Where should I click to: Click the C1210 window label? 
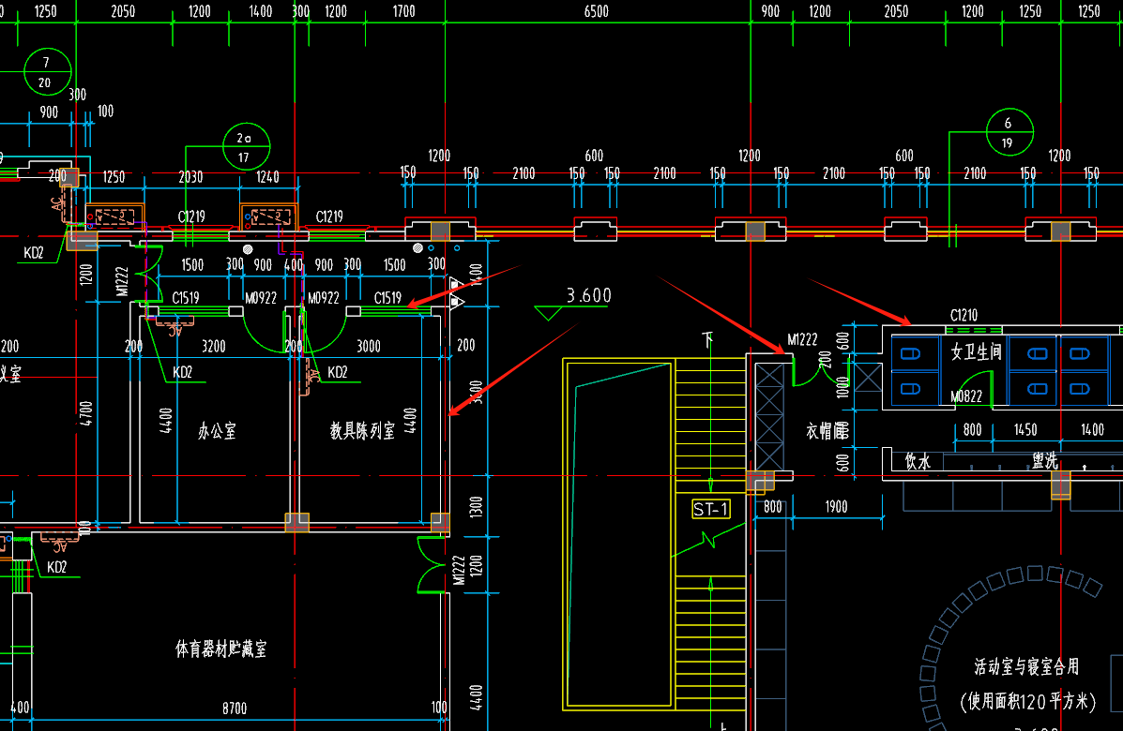964,315
